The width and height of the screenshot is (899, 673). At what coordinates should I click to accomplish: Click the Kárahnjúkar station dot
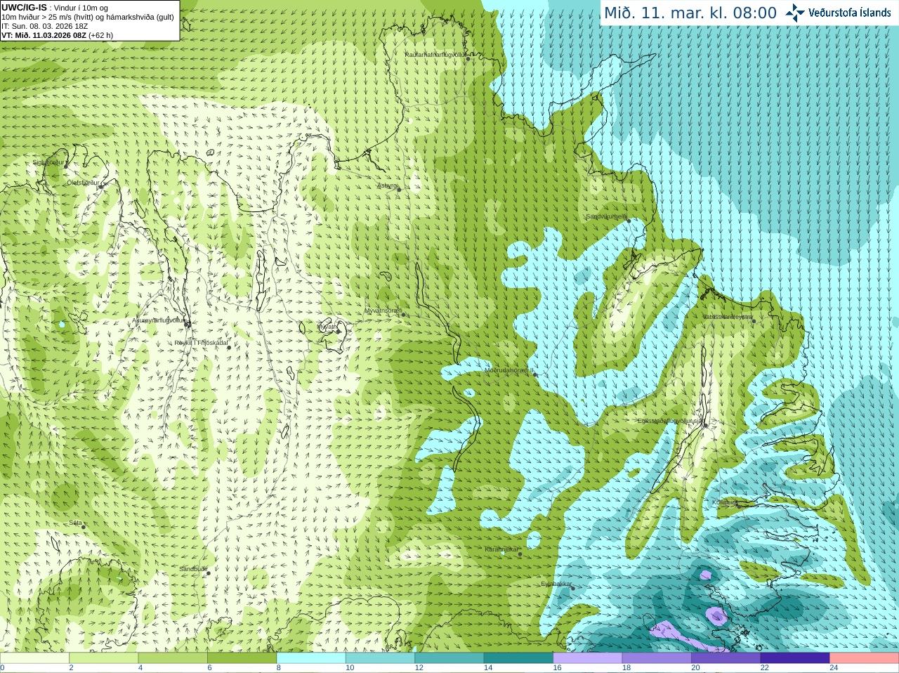520,554
